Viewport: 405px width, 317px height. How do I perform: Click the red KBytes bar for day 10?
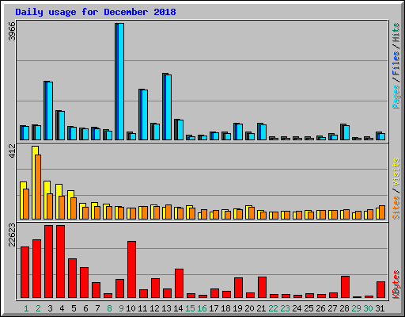132,269
